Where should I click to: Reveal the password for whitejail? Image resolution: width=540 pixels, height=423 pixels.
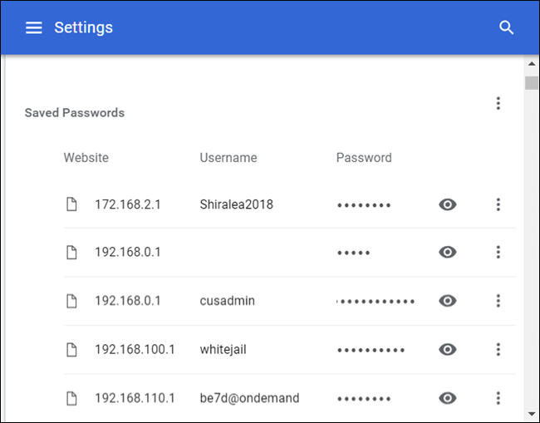(x=448, y=350)
